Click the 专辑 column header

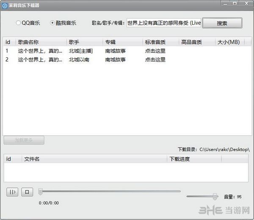click(123, 42)
